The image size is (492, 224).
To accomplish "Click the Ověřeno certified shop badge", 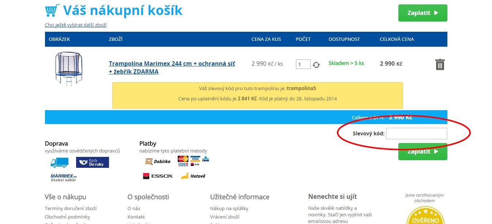I will click(x=425, y=216).
